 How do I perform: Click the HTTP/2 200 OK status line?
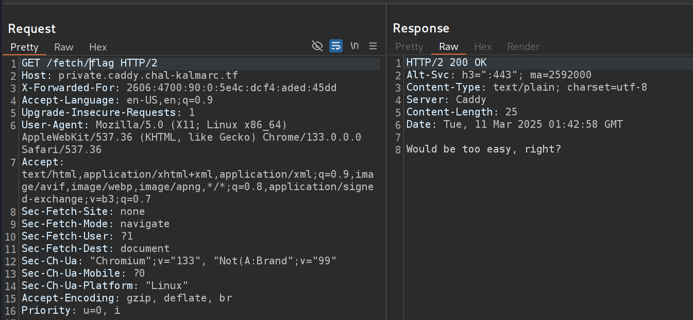coord(446,63)
